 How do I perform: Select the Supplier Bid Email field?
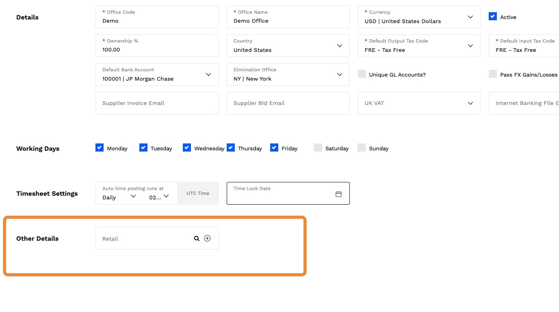coord(288,103)
